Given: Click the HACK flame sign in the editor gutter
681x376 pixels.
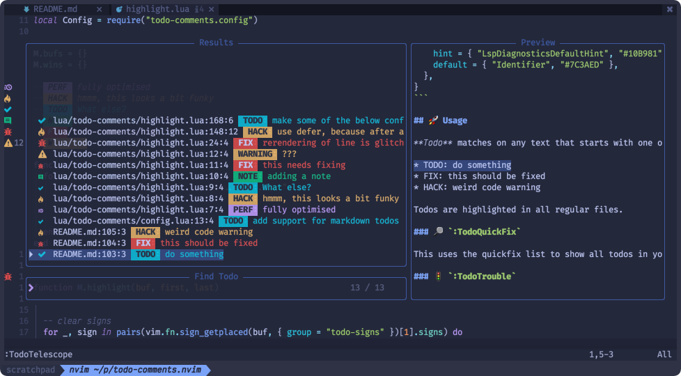Looking at the screenshot, I should 8,99.
